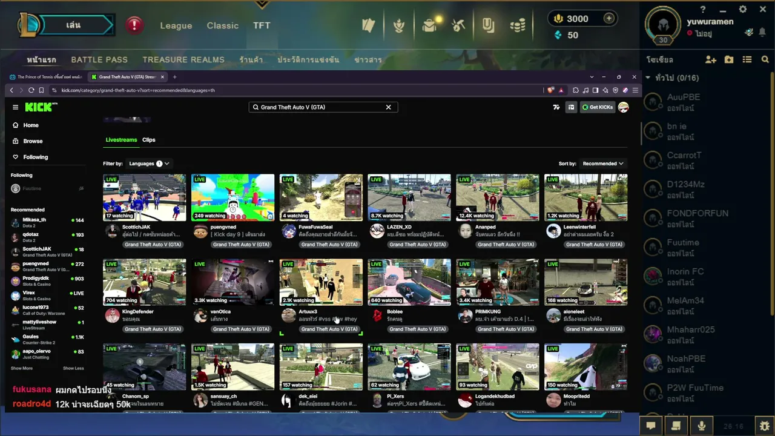Screen dimensions: 775x436
Task: Open the TREASURE REALMS tab
Action: 183,59
